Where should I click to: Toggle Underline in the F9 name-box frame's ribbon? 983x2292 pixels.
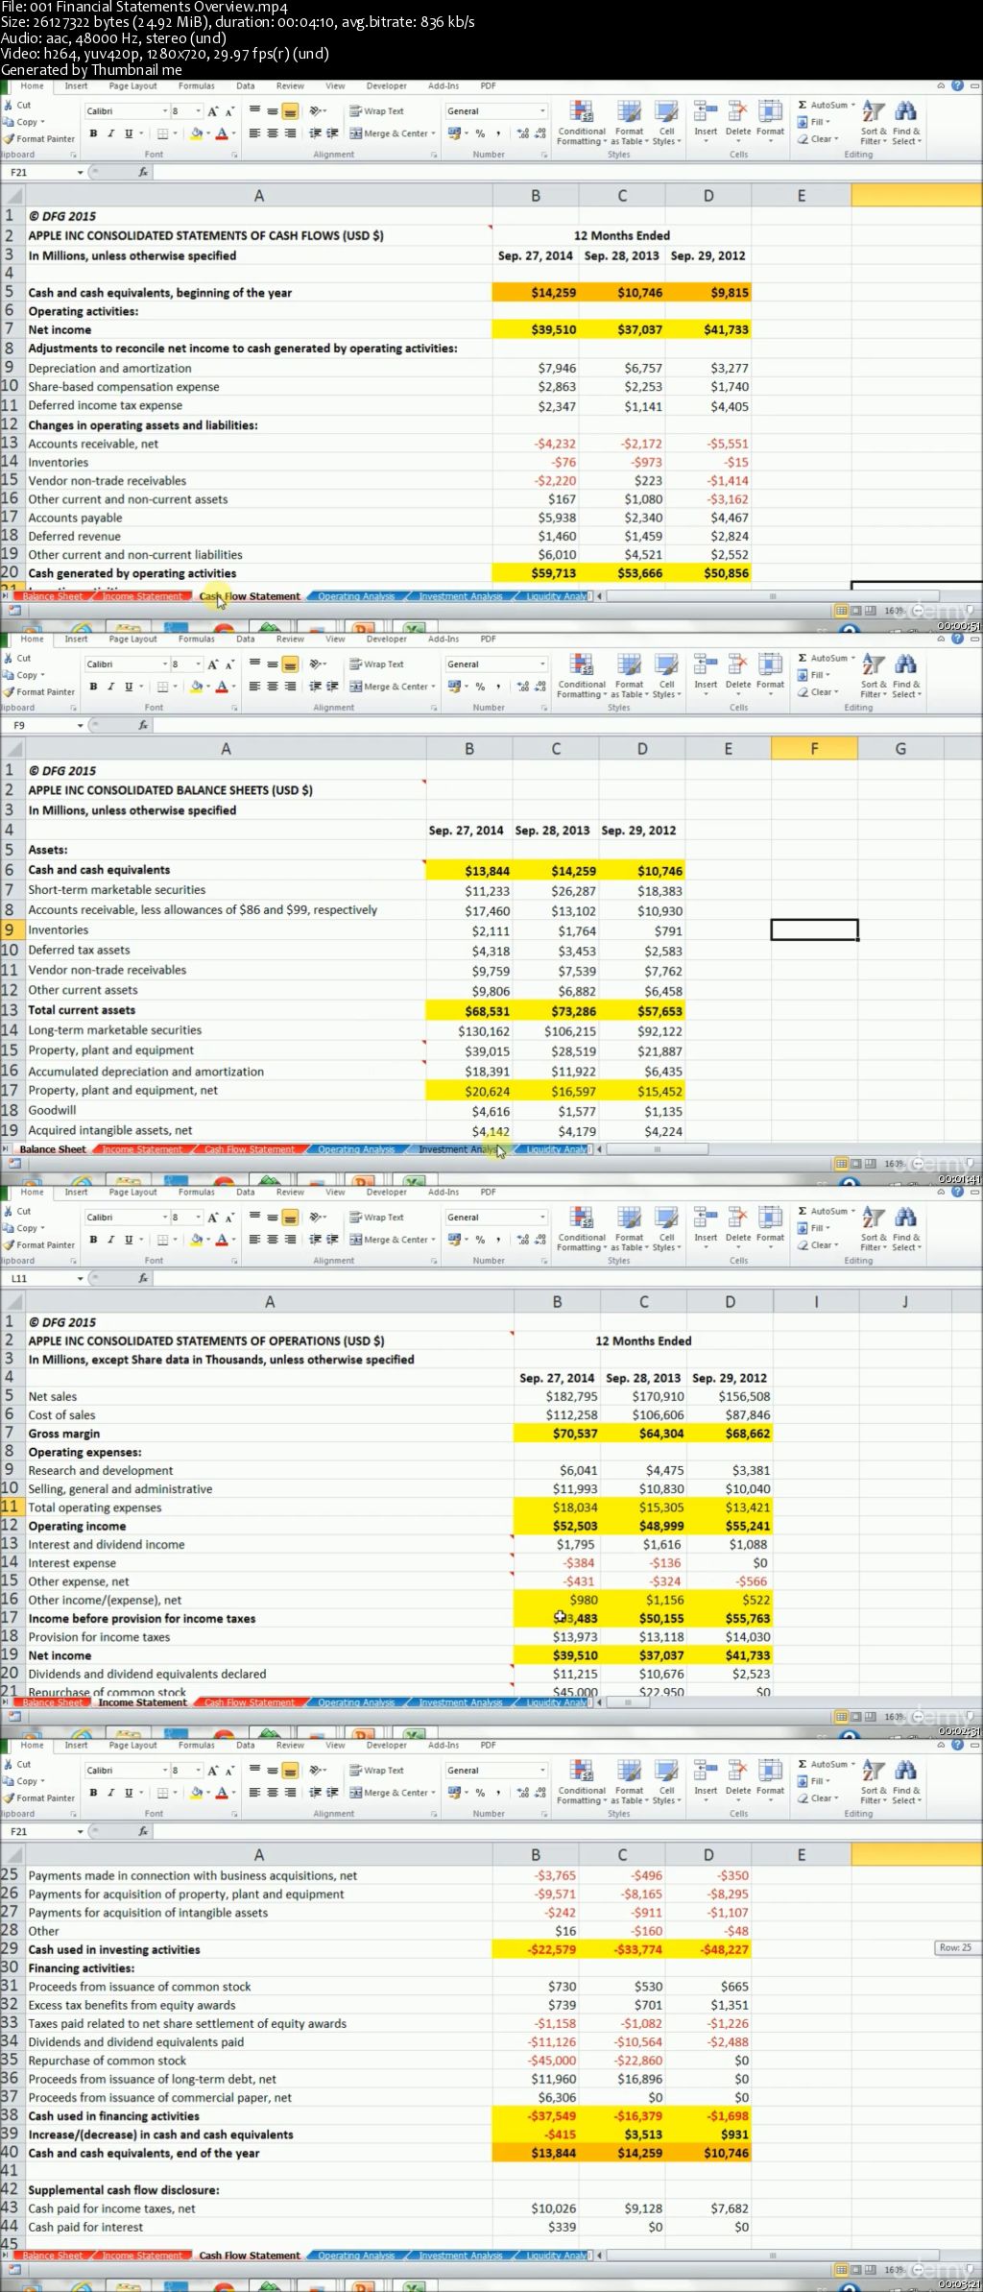(129, 687)
